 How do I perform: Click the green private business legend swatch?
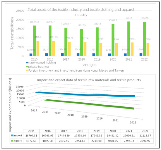click(27, 67)
